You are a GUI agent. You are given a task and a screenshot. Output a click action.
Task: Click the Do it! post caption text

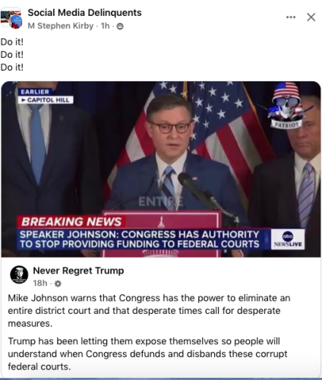[x=12, y=55]
